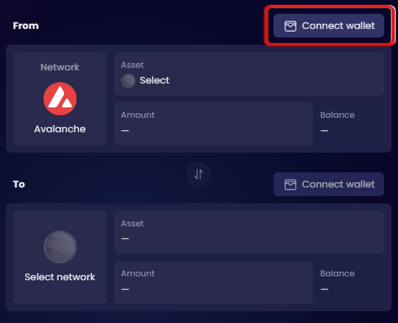Click the grey asset placeholder circle beside Select

128,81
